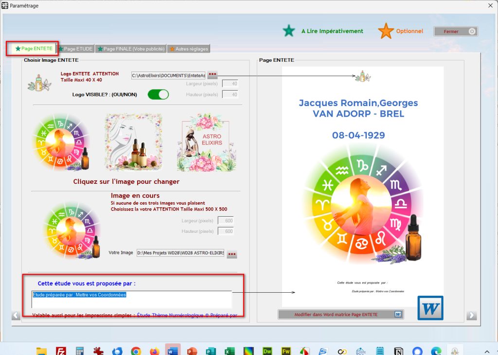Viewport: 498px width, 355px height.
Task: Click the logo file path input field
Action: pos(168,75)
